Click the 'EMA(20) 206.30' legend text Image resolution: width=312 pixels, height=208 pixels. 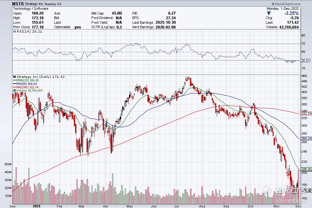[28, 80]
